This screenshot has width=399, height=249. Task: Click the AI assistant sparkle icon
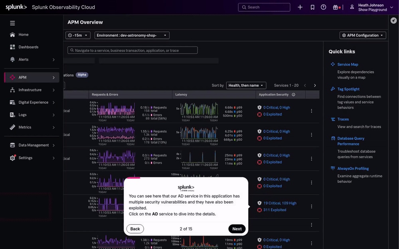point(393,20)
